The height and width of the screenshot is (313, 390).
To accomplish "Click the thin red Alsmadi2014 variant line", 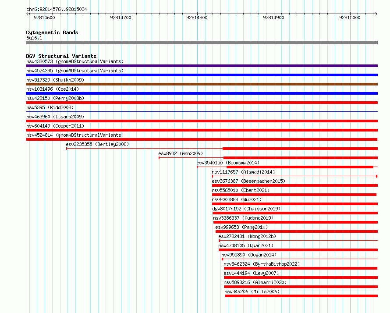I will pyautogui.click(x=295, y=176).
